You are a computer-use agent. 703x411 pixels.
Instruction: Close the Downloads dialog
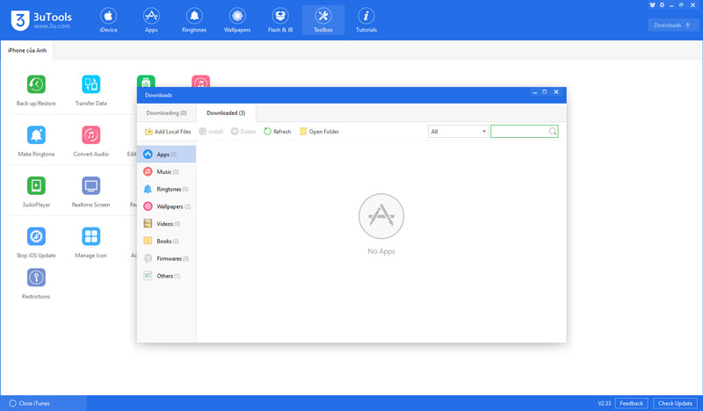pos(556,92)
